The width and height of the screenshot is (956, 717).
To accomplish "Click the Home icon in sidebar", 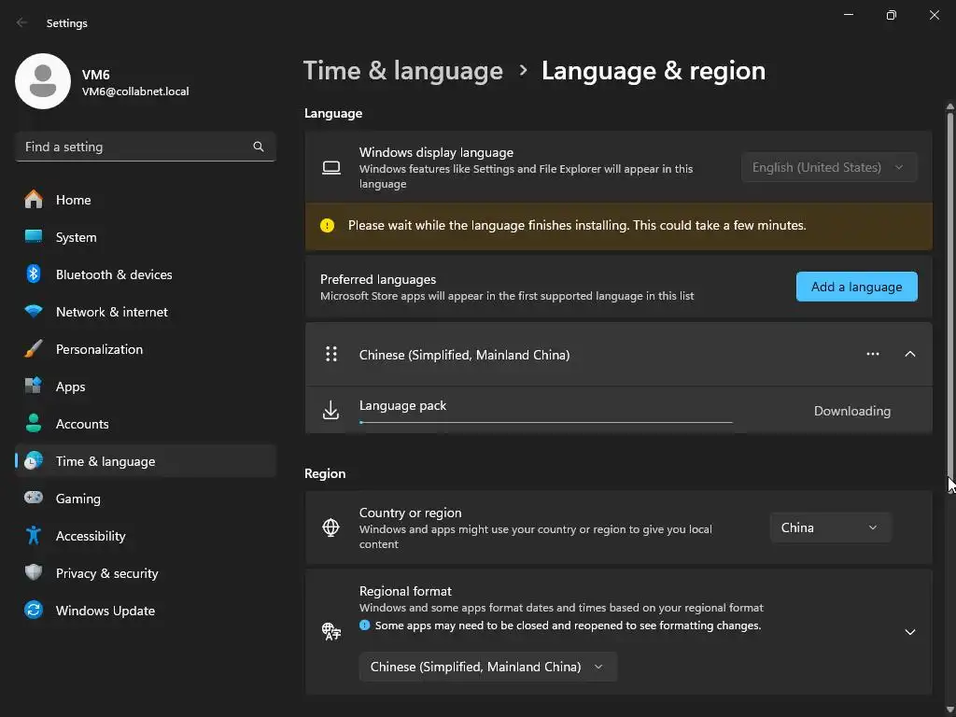I will click(x=34, y=200).
